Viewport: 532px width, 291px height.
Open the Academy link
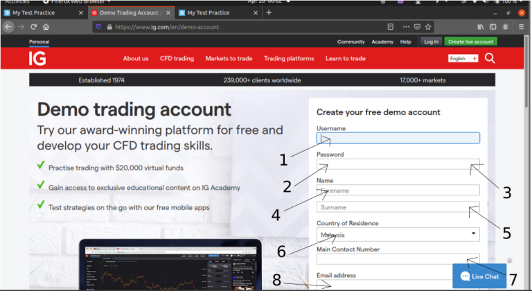click(382, 42)
